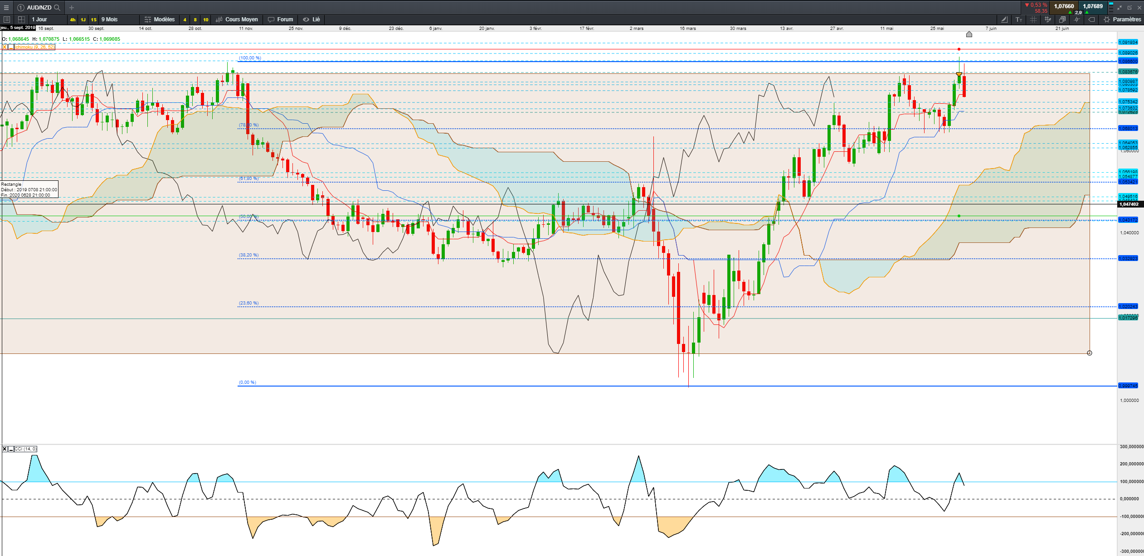
Task: Add a new chart tab with plus
Action: (x=72, y=8)
